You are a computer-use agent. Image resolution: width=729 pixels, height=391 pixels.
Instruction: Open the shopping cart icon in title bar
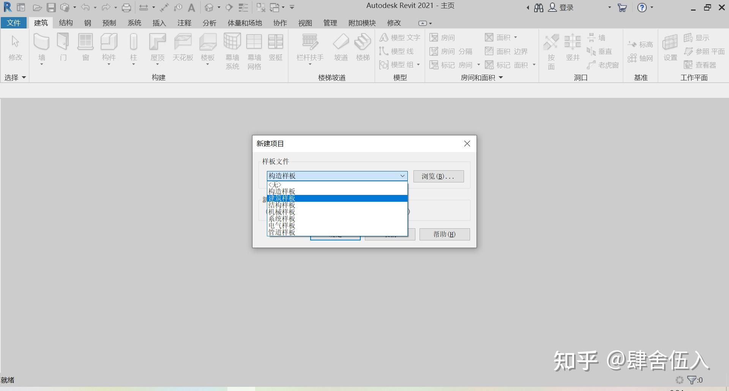pos(622,8)
